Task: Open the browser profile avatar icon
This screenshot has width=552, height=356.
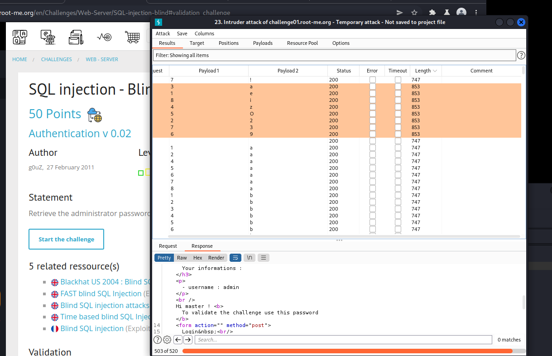Action: pos(461,13)
